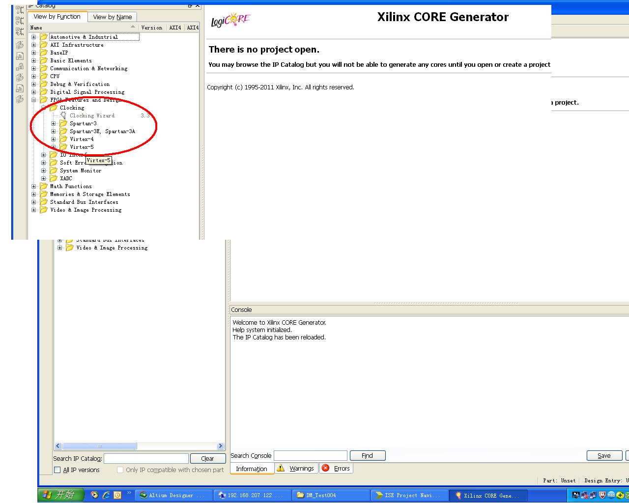Click the Find button in console

pos(367,456)
